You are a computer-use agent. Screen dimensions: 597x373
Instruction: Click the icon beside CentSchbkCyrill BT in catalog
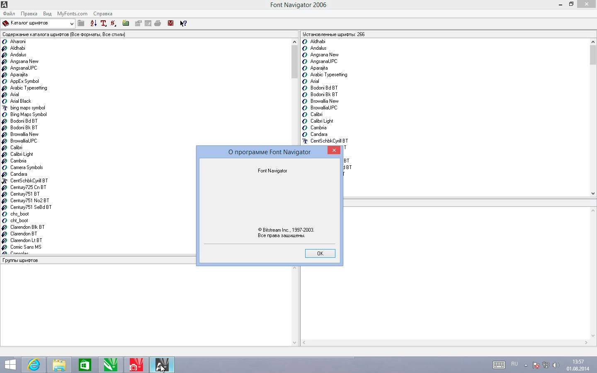point(5,181)
